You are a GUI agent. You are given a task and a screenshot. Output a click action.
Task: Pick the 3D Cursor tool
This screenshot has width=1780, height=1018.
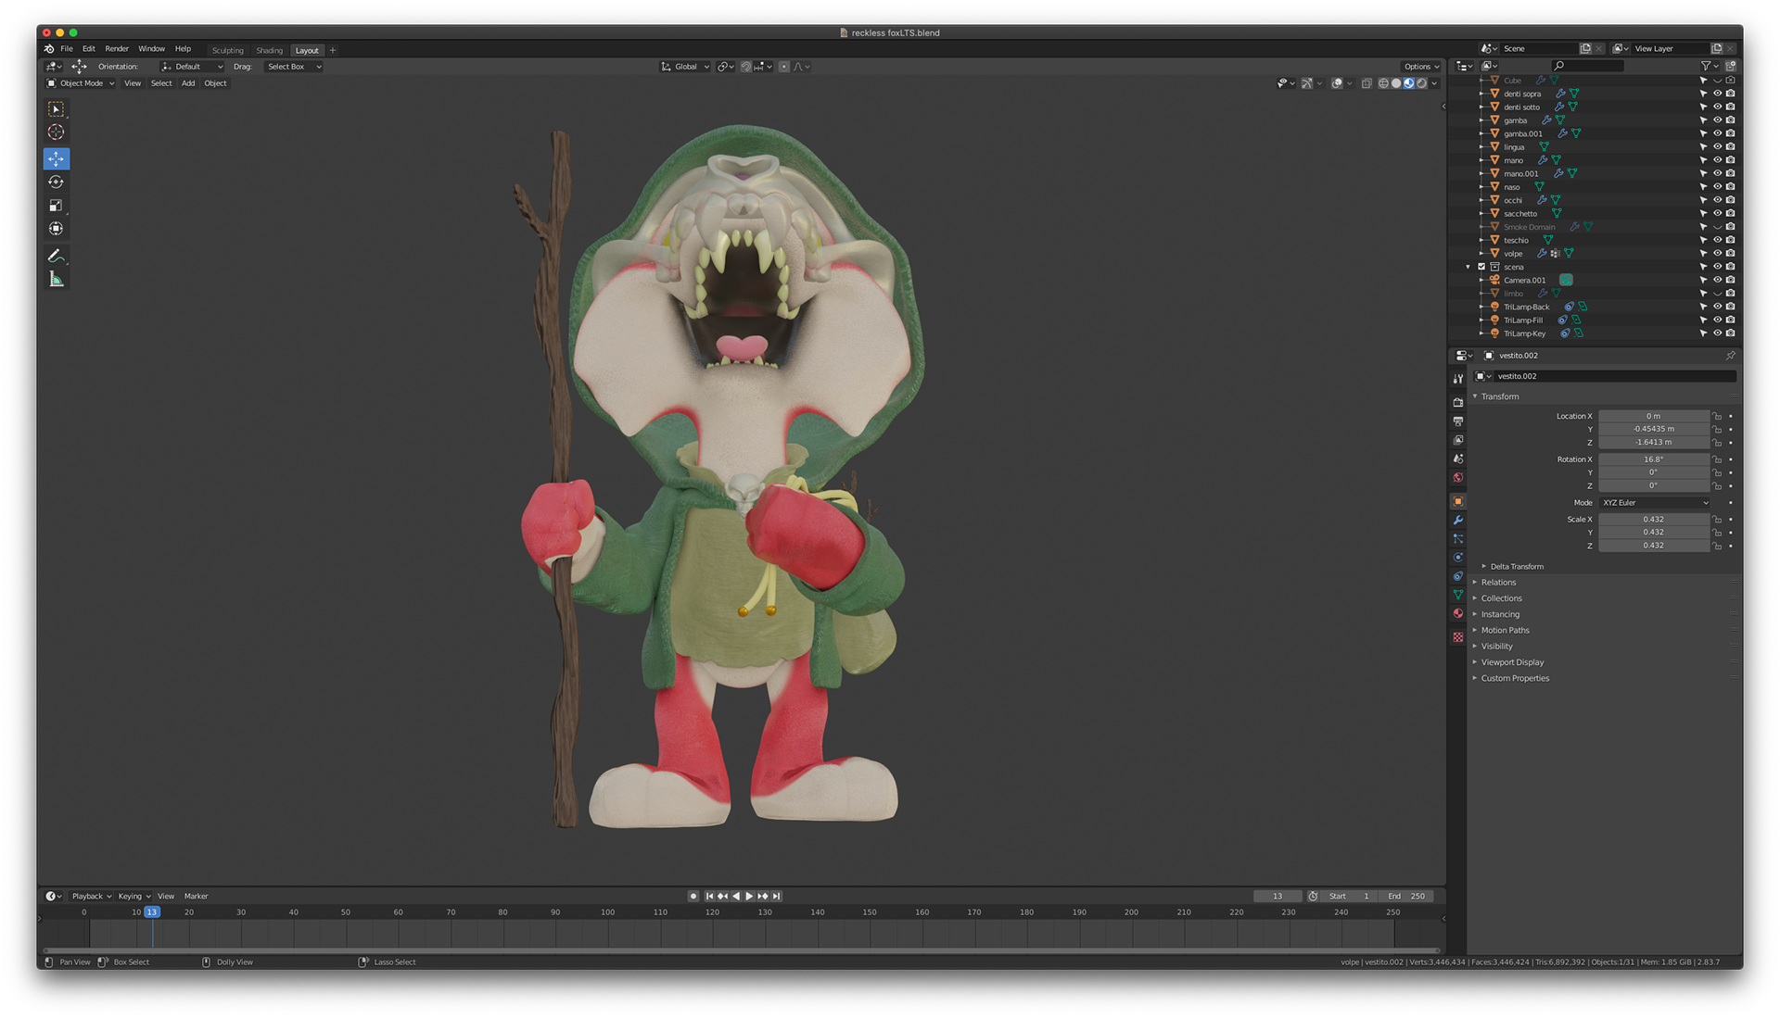pyautogui.click(x=56, y=132)
